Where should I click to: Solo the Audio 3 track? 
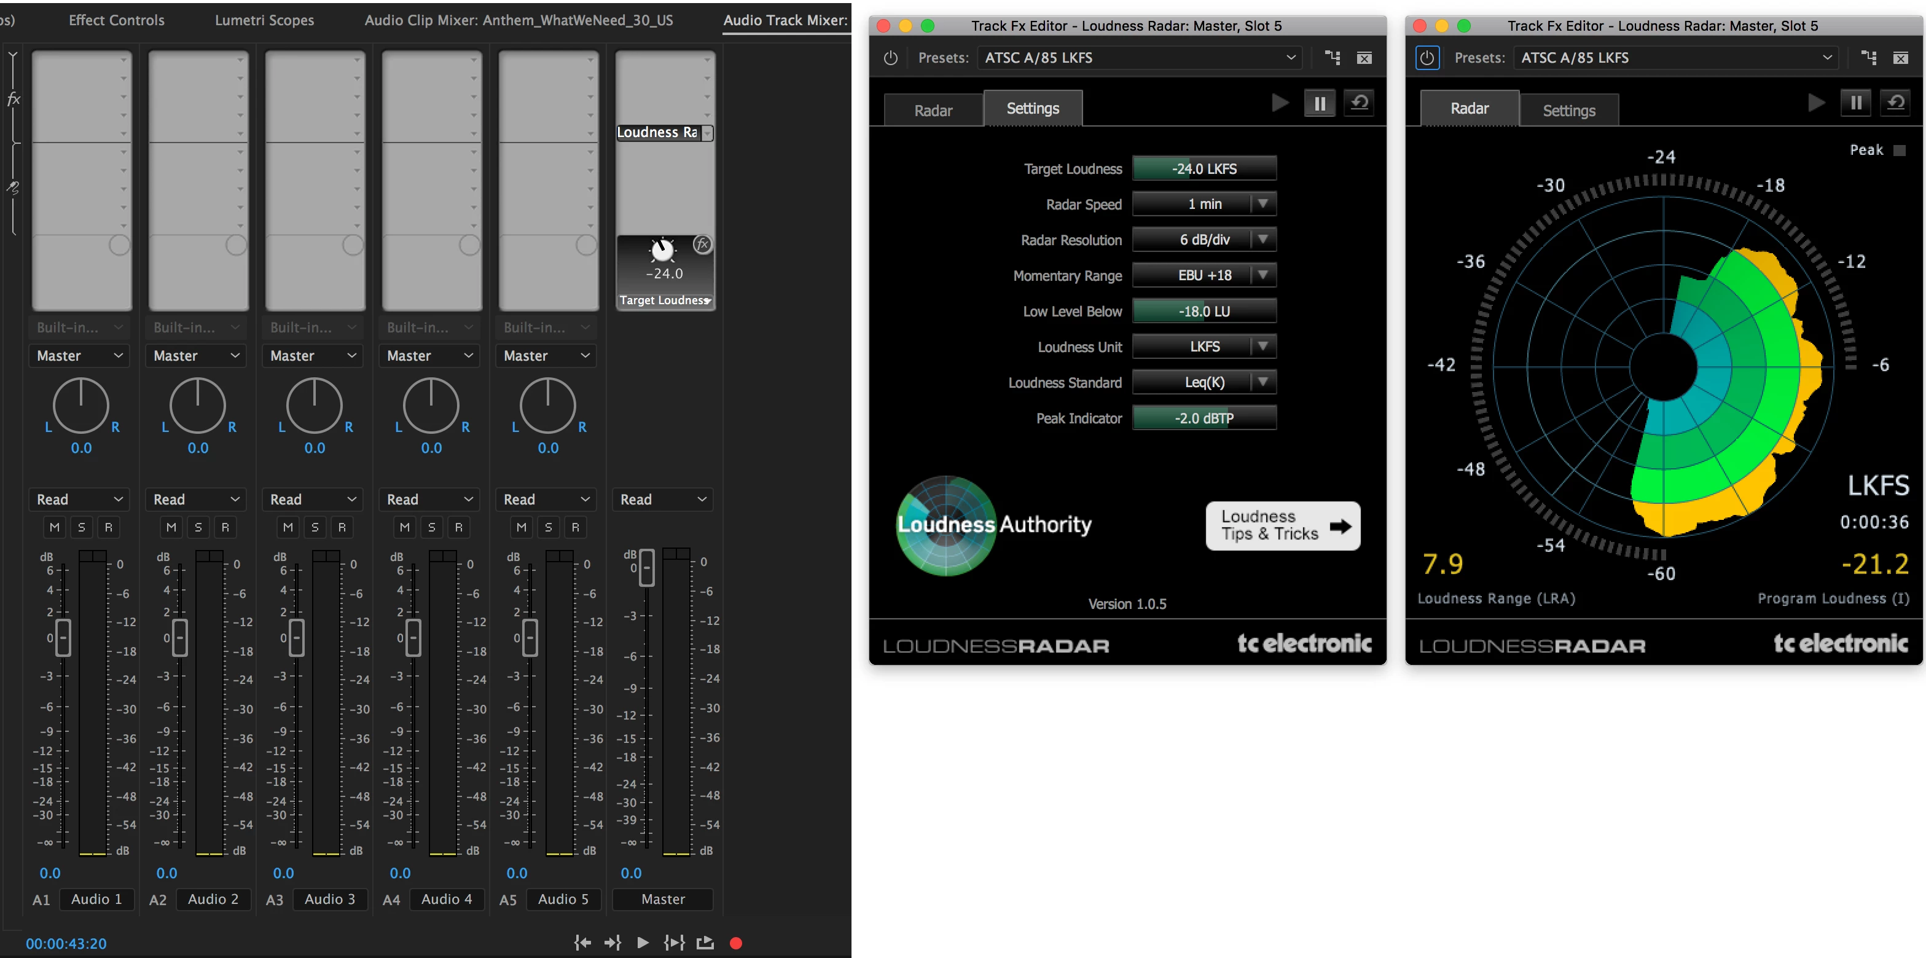coord(315,527)
